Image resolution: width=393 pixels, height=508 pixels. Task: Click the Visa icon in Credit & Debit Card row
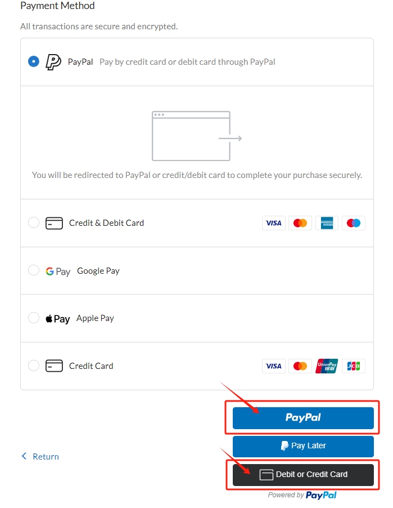point(274,223)
